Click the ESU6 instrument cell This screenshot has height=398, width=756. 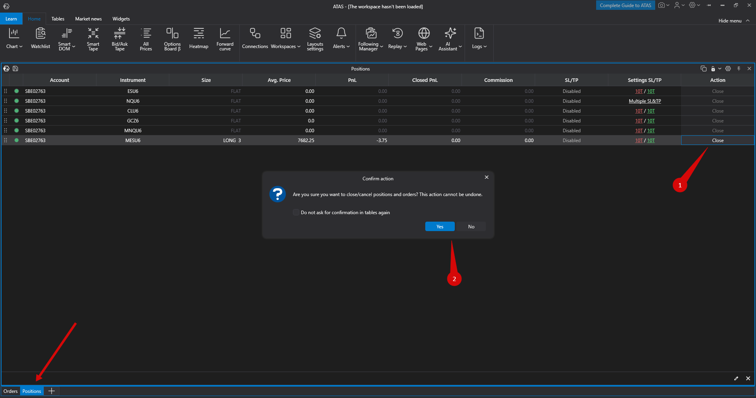(x=133, y=91)
